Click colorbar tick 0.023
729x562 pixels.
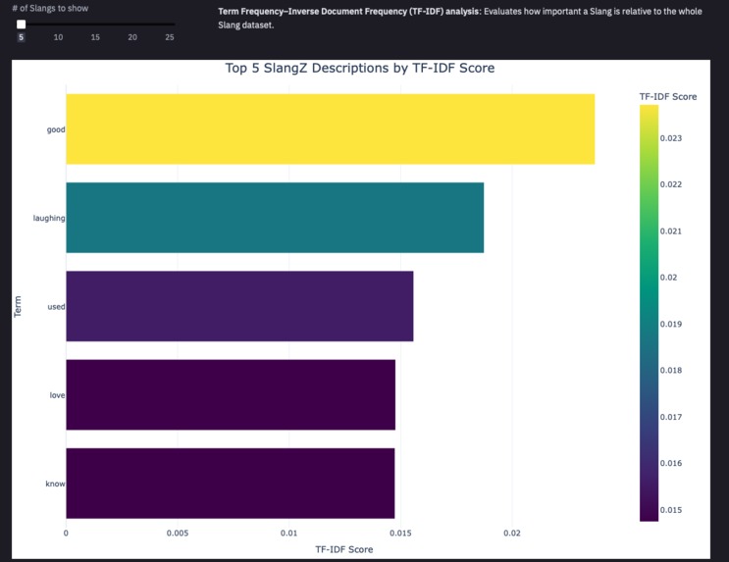coord(671,138)
